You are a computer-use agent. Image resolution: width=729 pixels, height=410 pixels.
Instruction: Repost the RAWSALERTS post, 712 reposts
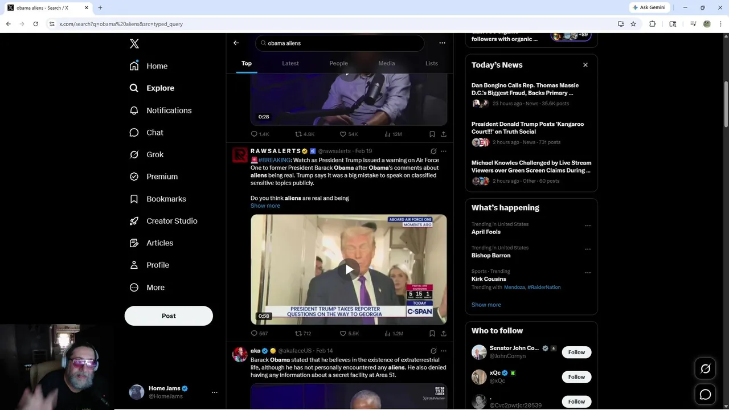click(x=303, y=334)
